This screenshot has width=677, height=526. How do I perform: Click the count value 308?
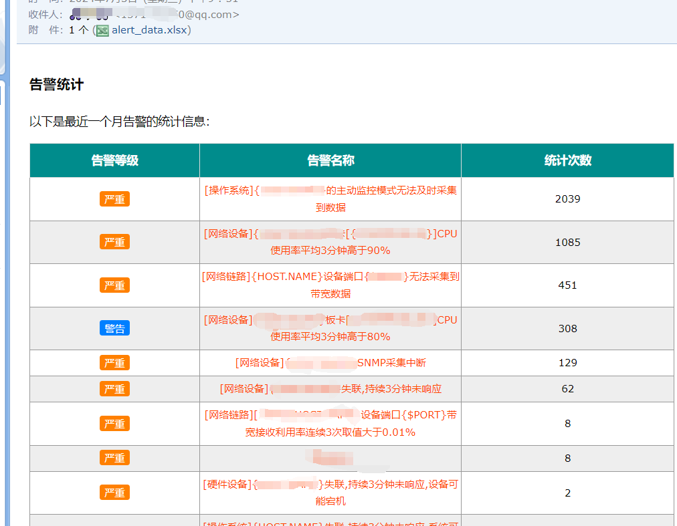click(x=567, y=328)
